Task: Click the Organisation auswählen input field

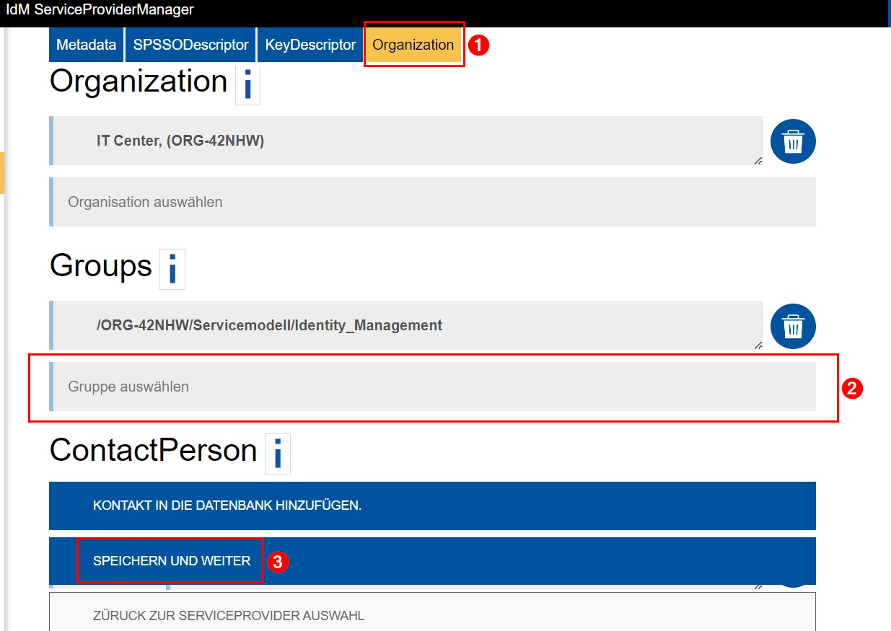Action: coord(289,202)
